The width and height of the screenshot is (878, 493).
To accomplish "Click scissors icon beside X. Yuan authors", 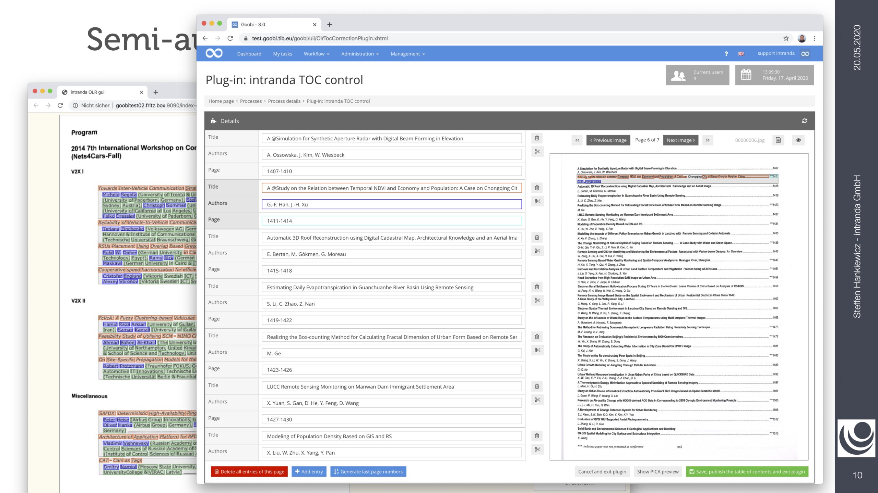I will (537, 400).
